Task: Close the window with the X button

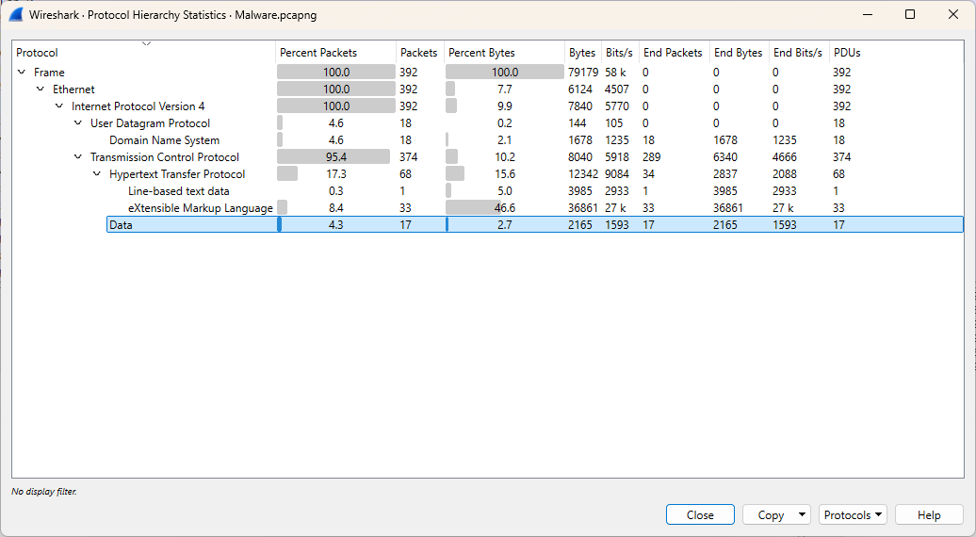Action: pos(953,14)
